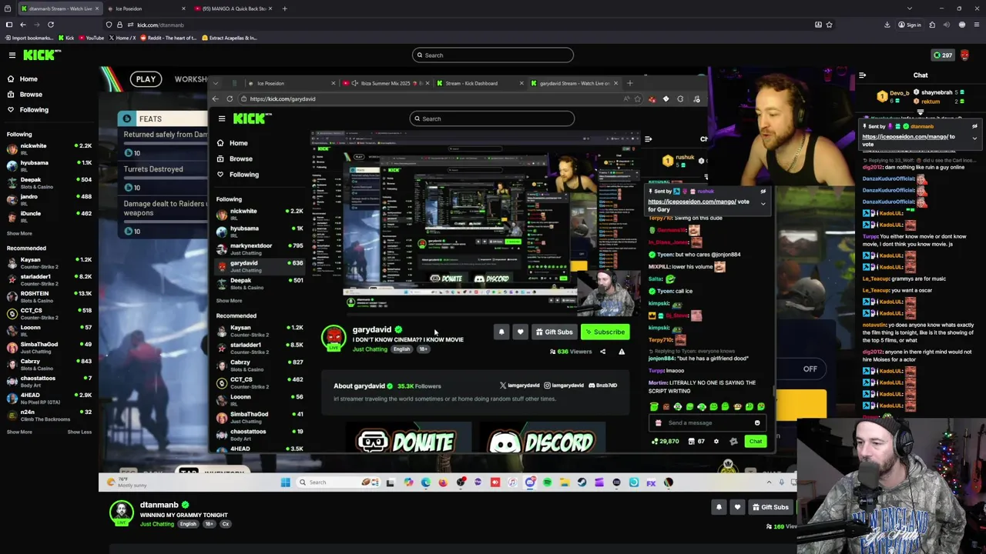Open Following in the Kick sidebar
The width and height of the screenshot is (986, 554).
click(x=34, y=109)
